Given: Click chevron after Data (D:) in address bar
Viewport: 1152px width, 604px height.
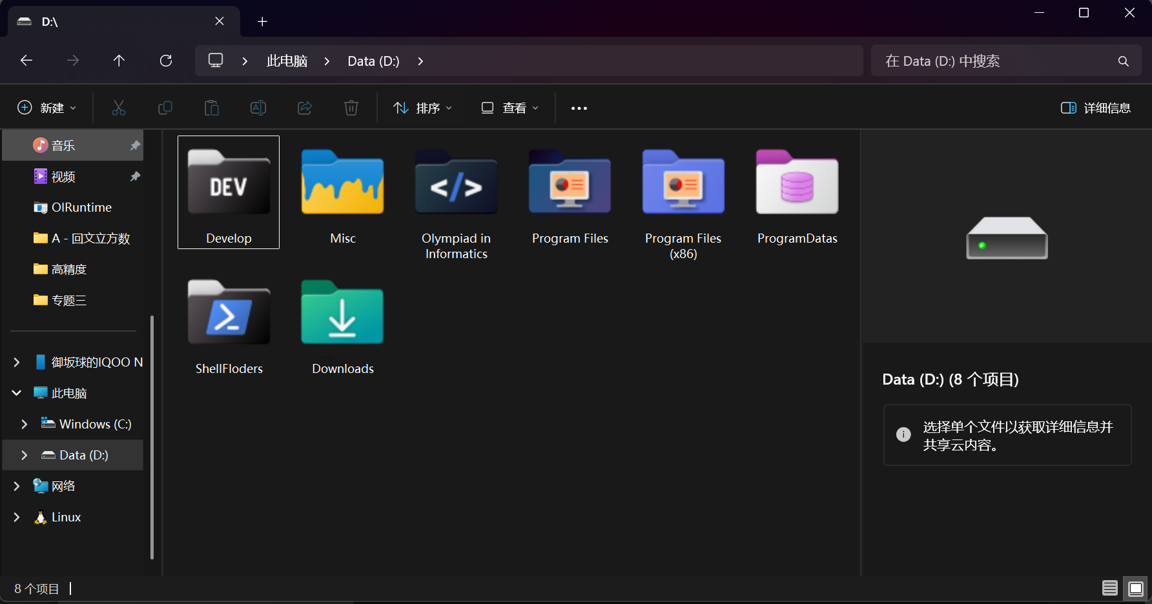Looking at the screenshot, I should (420, 61).
